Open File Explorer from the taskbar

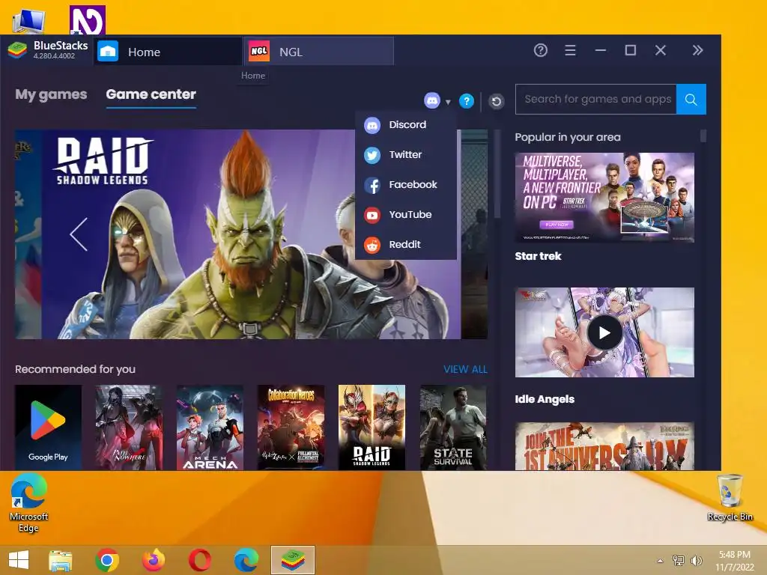(x=61, y=560)
